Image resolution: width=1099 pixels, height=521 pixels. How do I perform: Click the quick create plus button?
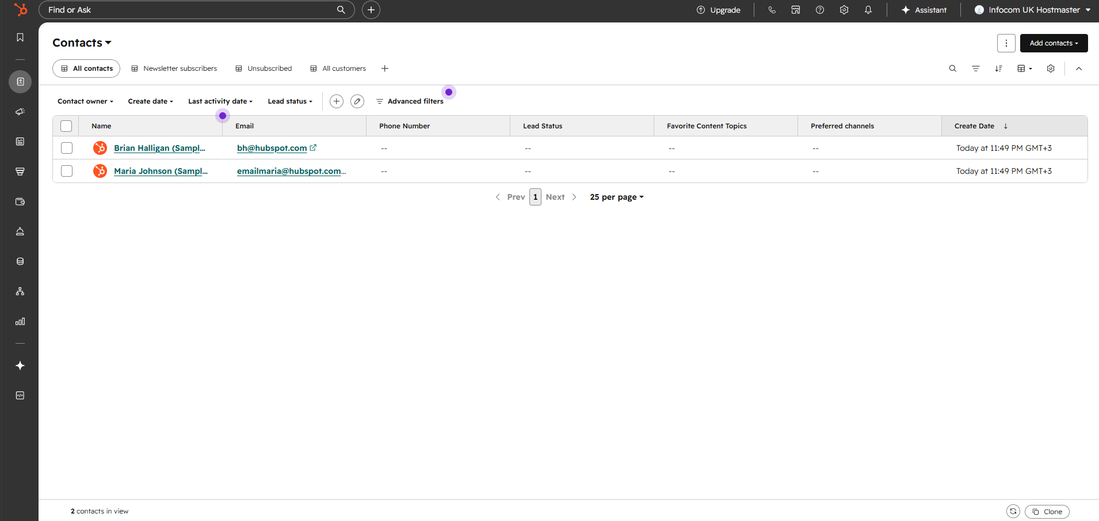pos(371,10)
